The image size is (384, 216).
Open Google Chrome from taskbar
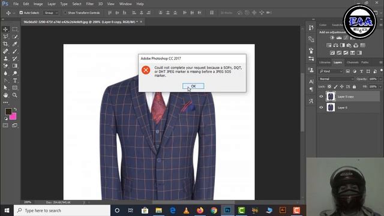[214, 211]
